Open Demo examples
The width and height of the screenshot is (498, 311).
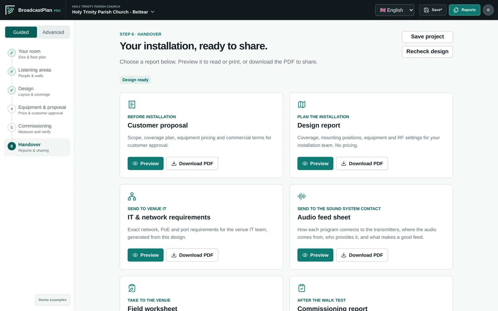(53, 300)
